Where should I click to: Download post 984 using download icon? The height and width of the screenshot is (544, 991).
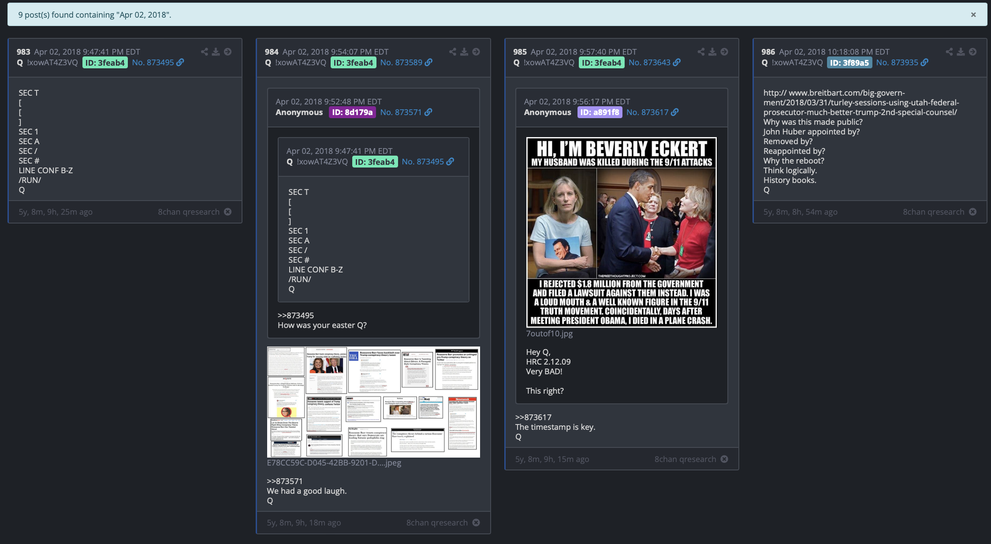click(x=464, y=52)
